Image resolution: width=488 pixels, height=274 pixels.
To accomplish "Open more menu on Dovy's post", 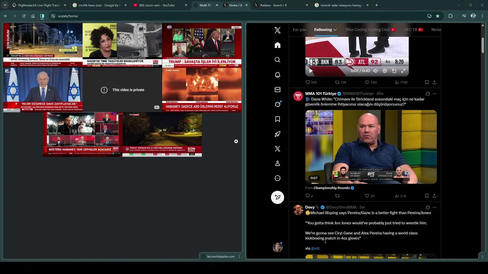I will (x=434, y=207).
